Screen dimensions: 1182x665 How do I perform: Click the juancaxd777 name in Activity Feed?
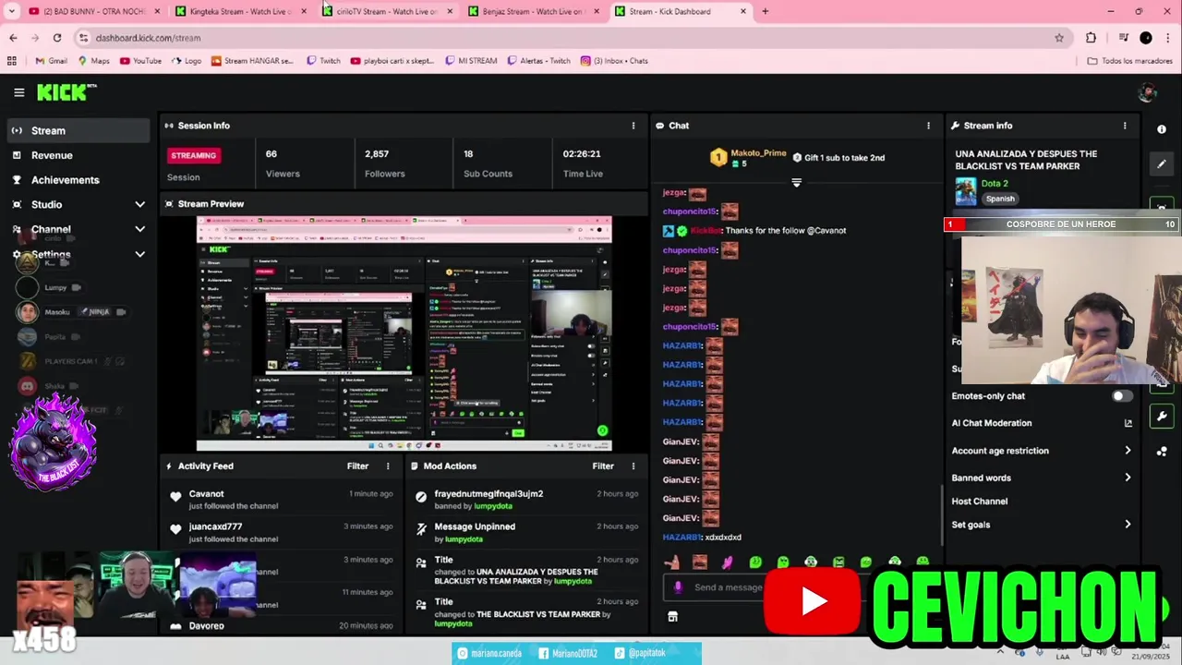click(x=215, y=526)
